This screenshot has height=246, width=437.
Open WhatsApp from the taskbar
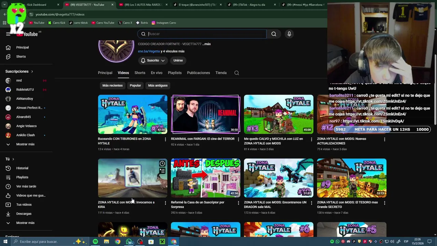(129, 242)
